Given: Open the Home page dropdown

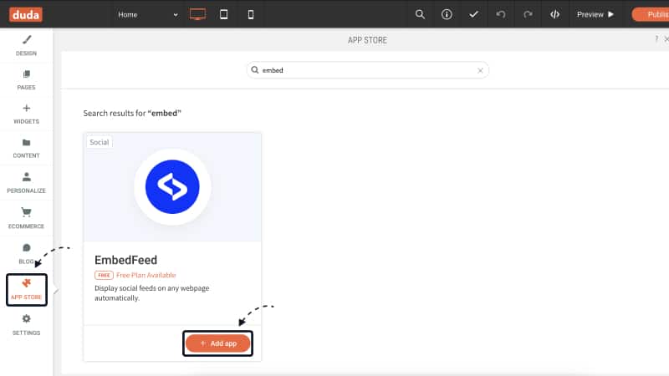Looking at the screenshot, I should point(148,14).
